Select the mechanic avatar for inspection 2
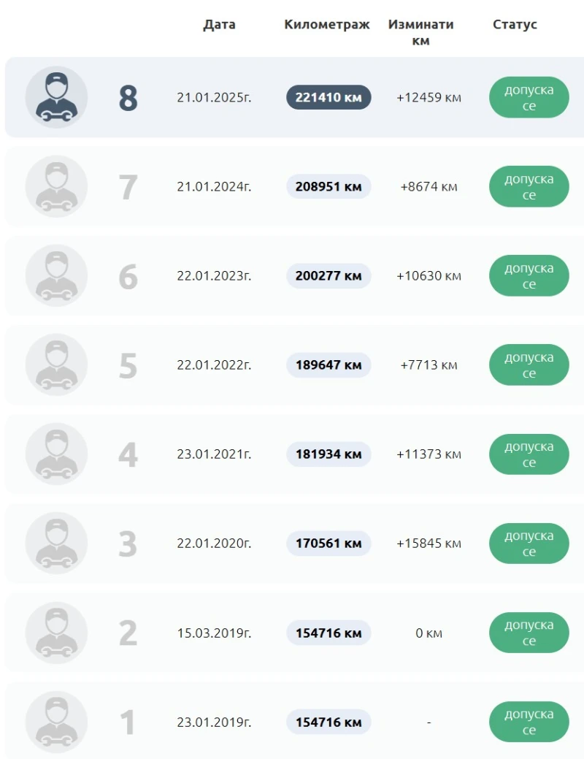This screenshot has width=584, height=759. (56, 633)
